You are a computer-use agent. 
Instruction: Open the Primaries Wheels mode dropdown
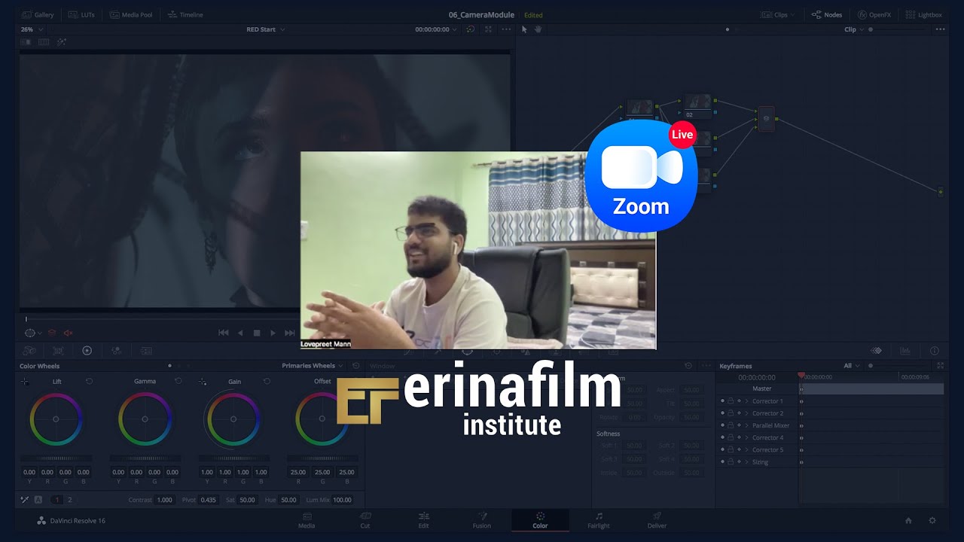(x=313, y=366)
